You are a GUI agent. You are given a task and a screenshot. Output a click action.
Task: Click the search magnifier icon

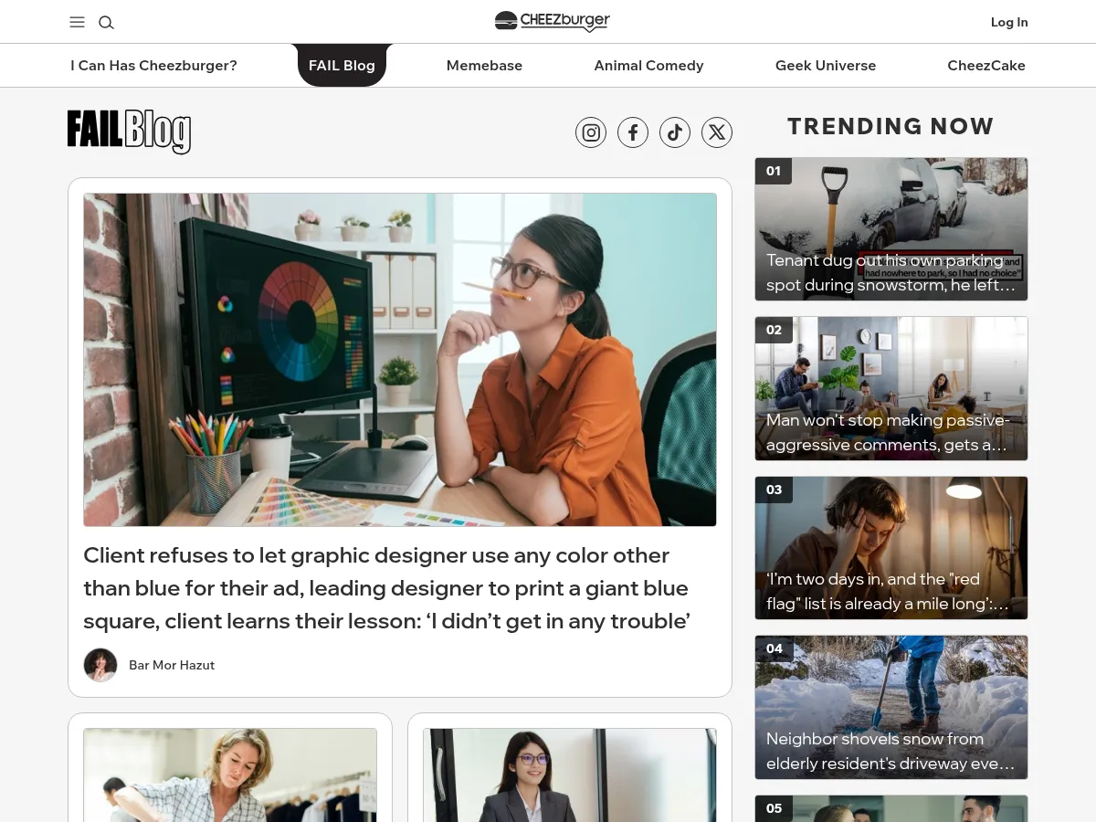tap(106, 22)
